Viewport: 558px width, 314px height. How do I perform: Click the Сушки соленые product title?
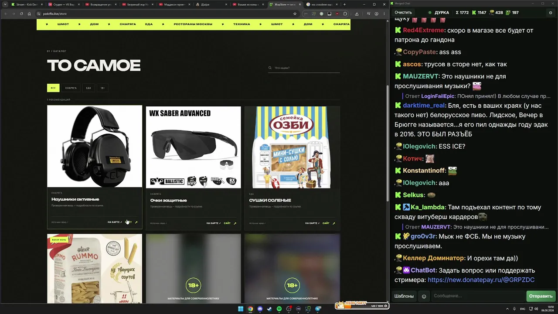coord(270,201)
